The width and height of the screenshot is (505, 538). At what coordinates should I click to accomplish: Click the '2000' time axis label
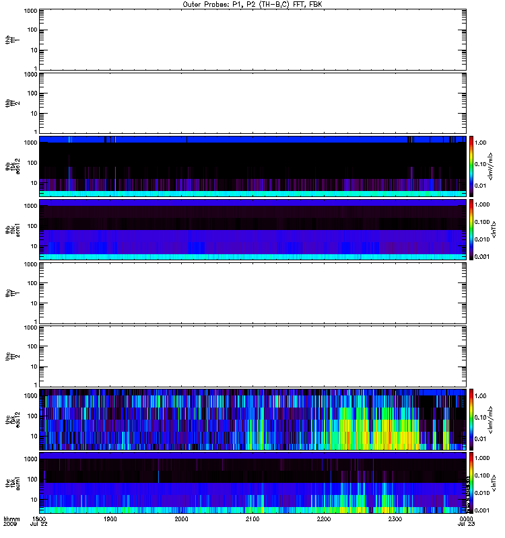181,519
